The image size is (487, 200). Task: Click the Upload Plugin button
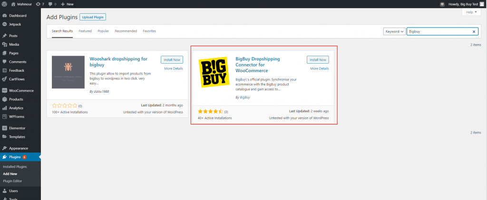click(93, 17)
